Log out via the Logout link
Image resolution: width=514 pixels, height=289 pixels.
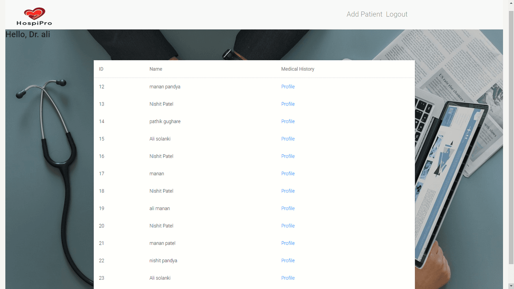click(397, 14)
